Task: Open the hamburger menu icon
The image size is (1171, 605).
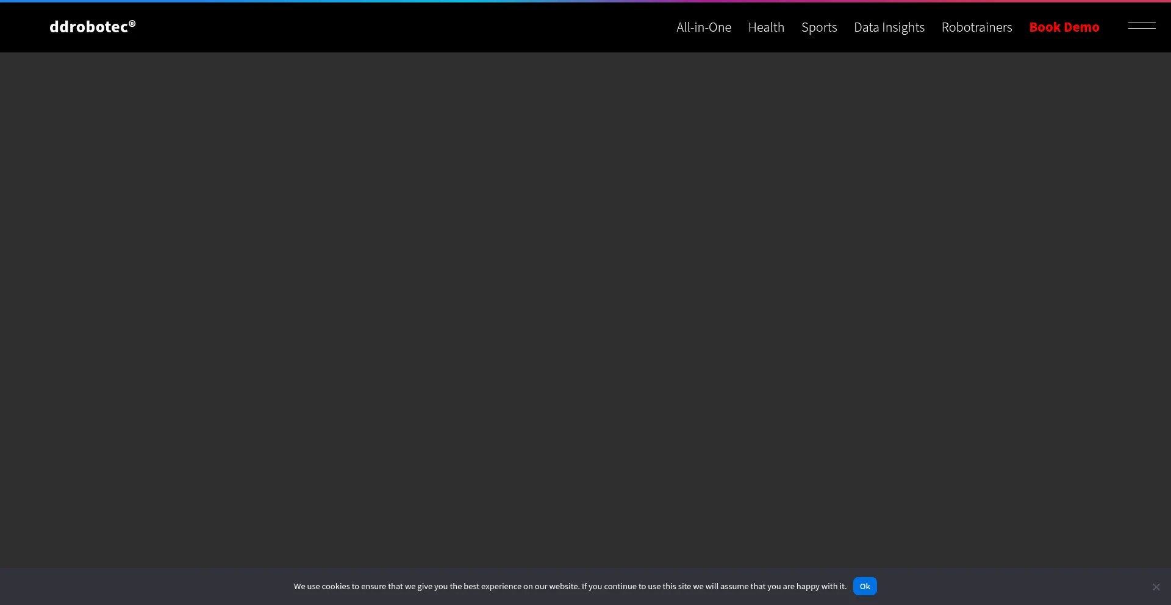Action: (1142, 26)
